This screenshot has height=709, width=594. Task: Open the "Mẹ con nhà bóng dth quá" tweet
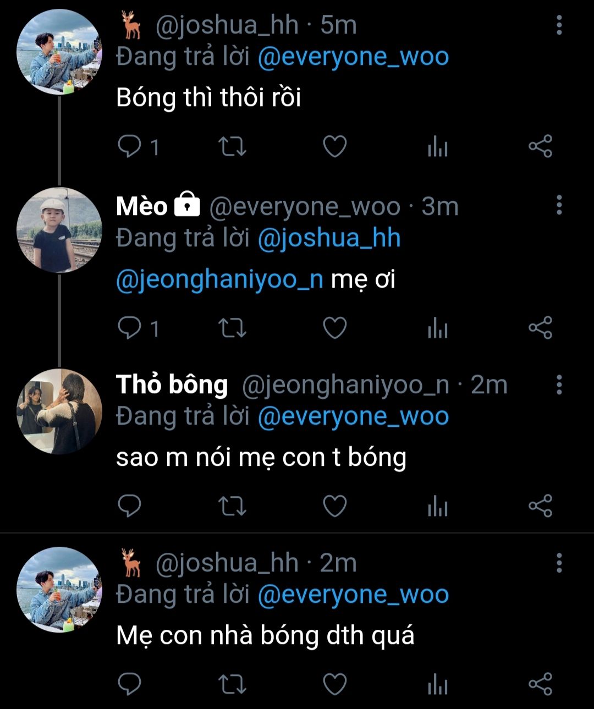(x=265, y=636)
